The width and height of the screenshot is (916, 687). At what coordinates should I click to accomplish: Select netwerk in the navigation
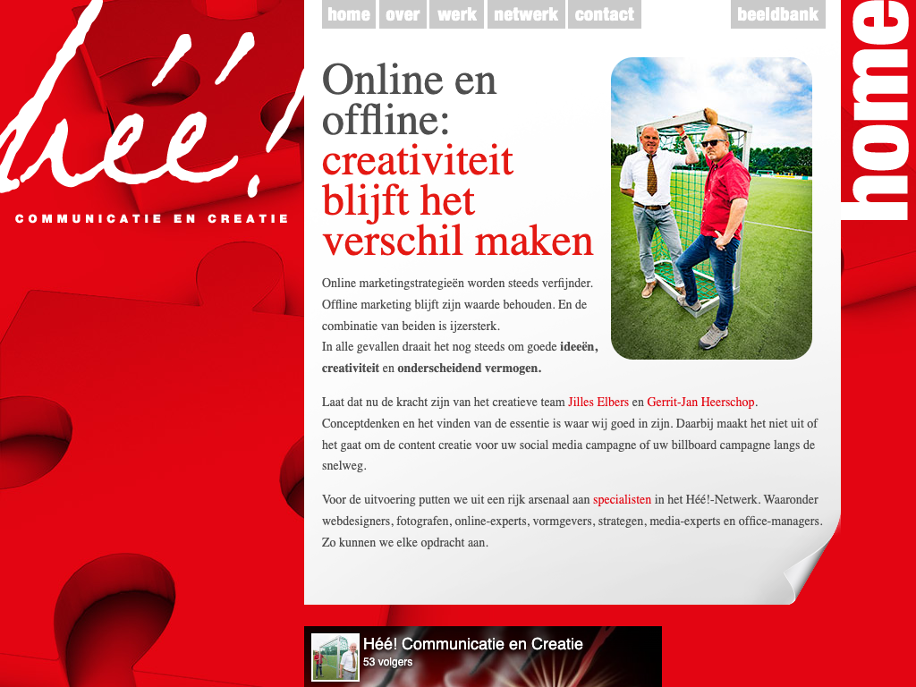(x=526, y=14)
